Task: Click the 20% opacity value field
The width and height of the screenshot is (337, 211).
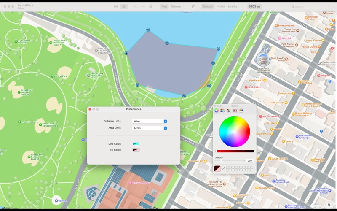Action: 250,161
